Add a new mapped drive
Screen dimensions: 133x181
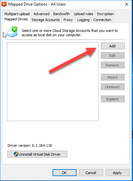(x=113, y=46)
